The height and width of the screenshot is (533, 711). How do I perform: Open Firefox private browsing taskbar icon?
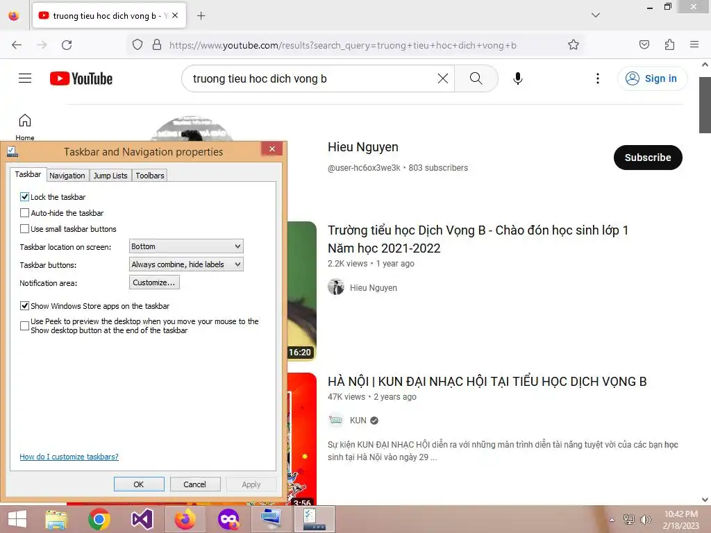(x=228, y=519)
